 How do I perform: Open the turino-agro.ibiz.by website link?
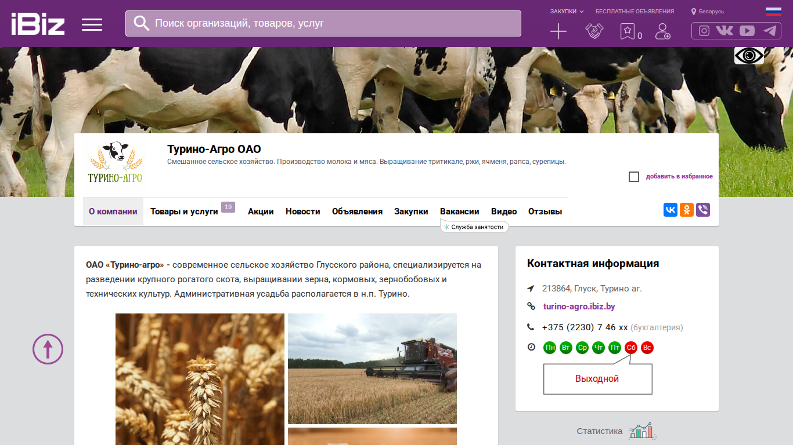579,306
